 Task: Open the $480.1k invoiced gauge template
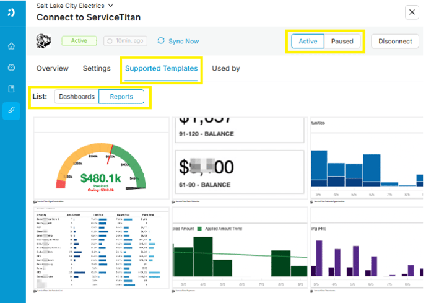(x=102, y=158)
